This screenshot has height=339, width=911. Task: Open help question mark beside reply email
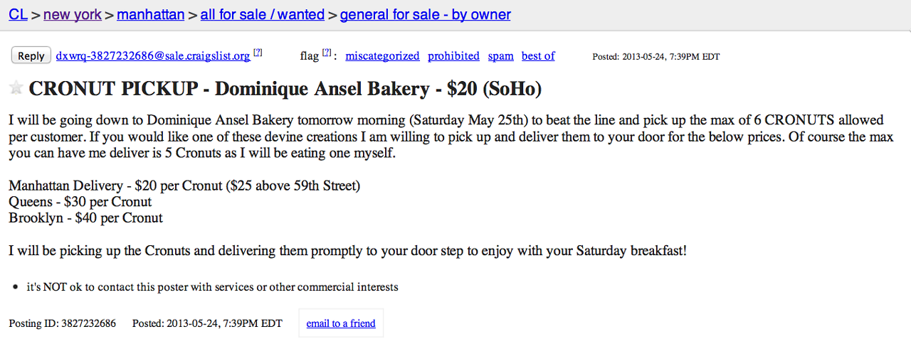coord(258,53)
